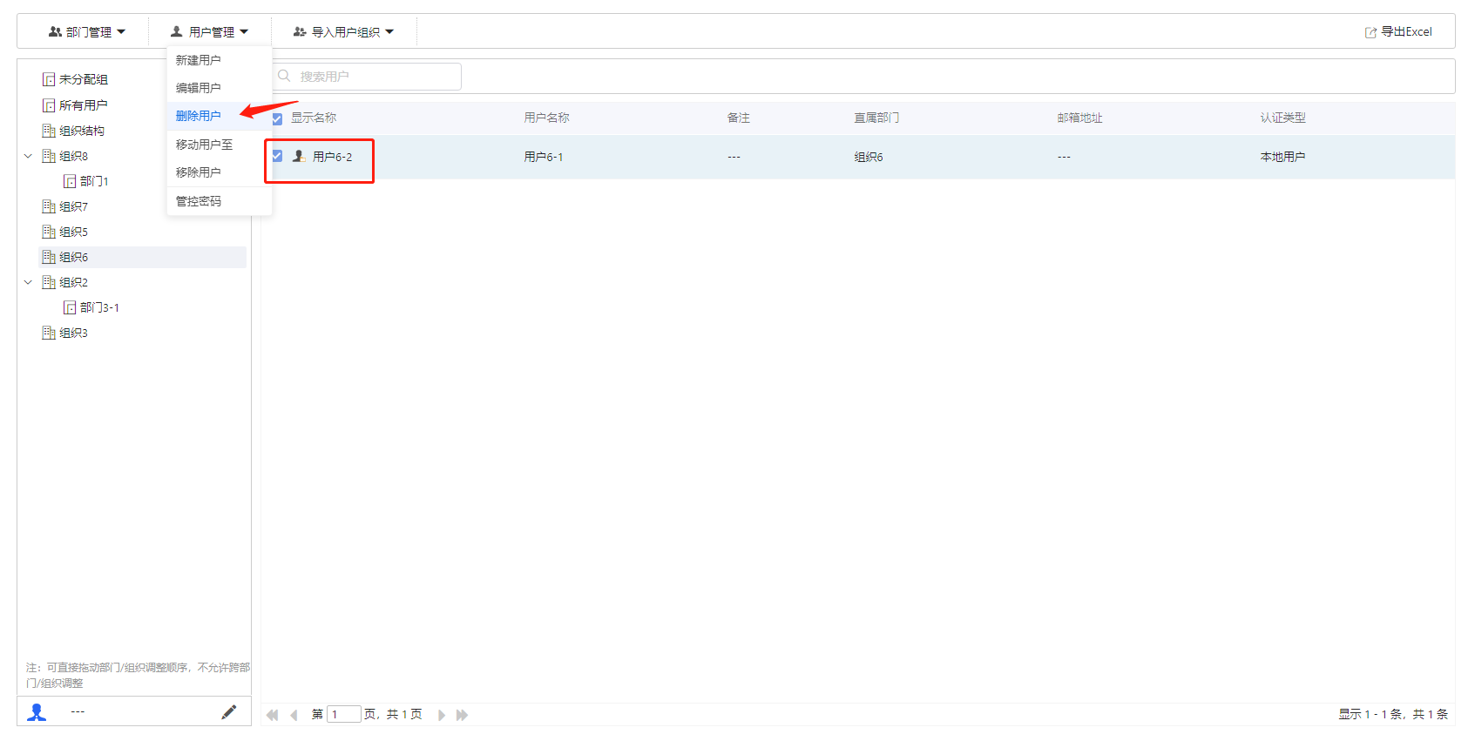
Task: Select 部门3-1 under 组织2
Action: coord(99,307)
